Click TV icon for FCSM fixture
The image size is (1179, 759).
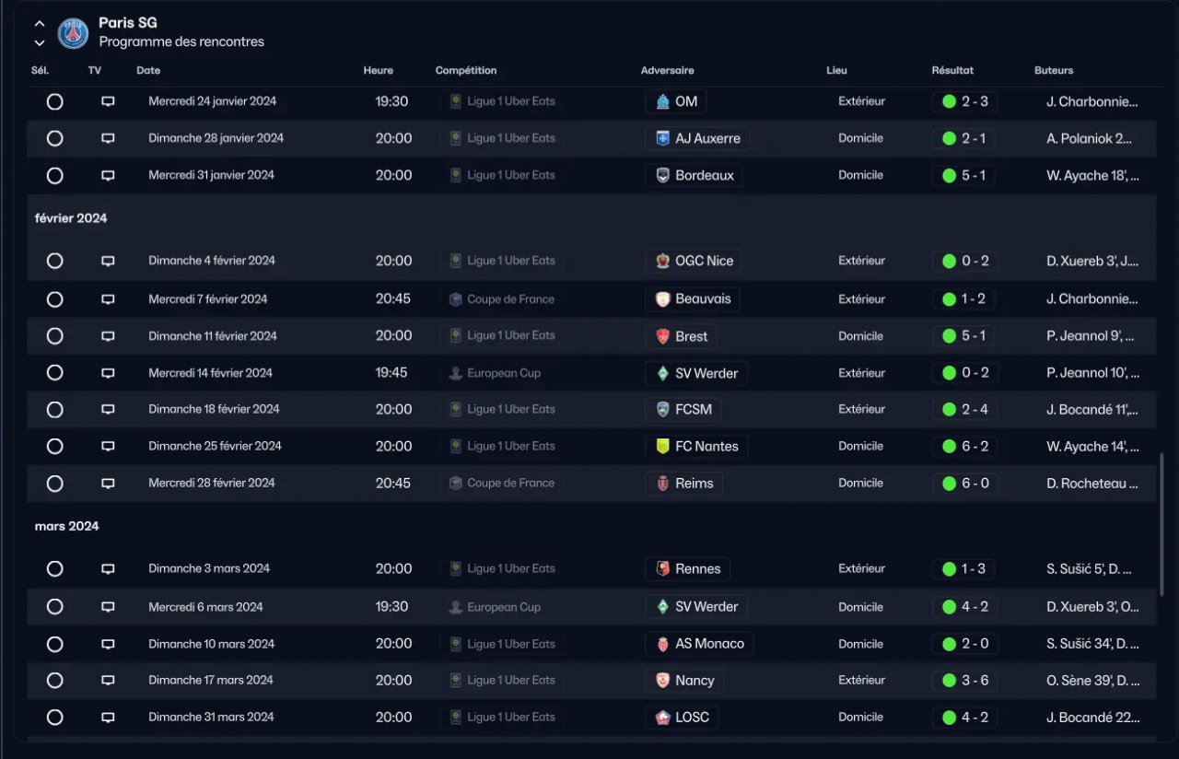click(x=108, y=409)
